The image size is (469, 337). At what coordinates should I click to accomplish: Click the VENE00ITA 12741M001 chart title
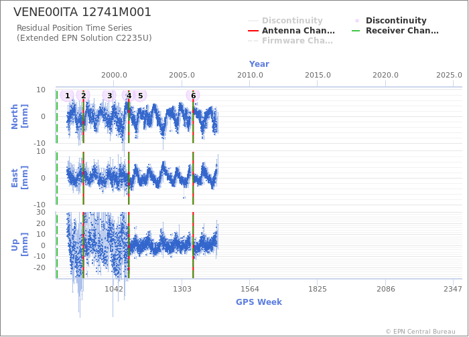82,12
